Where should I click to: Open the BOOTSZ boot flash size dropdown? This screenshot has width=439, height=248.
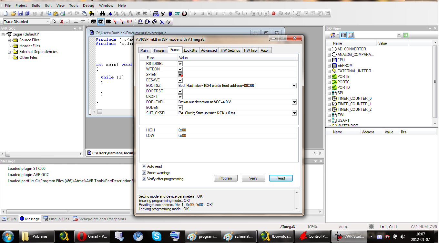[x=294, y=86]
